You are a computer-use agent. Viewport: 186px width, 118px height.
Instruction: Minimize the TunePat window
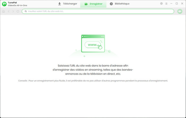[171, 3]
